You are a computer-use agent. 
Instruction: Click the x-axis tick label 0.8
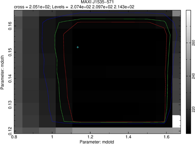click(14, 137)
